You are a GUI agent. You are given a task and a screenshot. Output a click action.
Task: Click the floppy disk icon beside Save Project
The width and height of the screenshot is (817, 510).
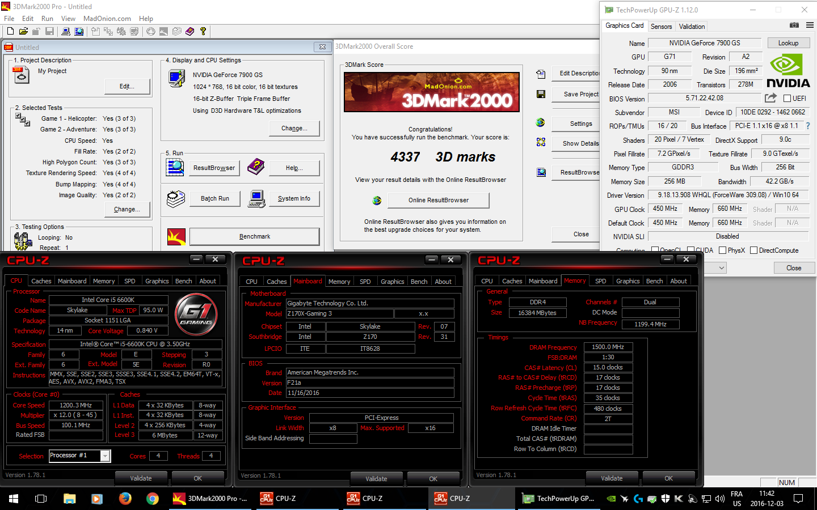tap(541, 94)
